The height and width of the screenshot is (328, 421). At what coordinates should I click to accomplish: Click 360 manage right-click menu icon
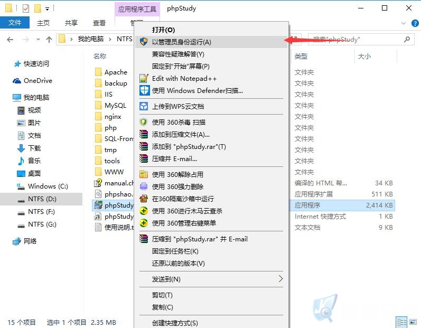pos(144,223)
